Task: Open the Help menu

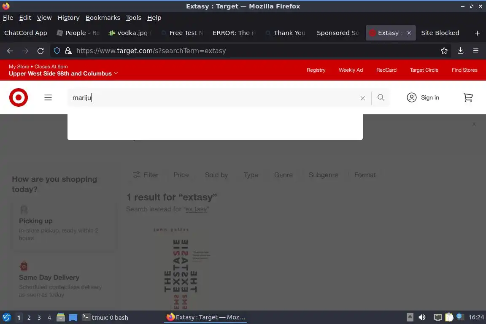Action: point(154,18)
